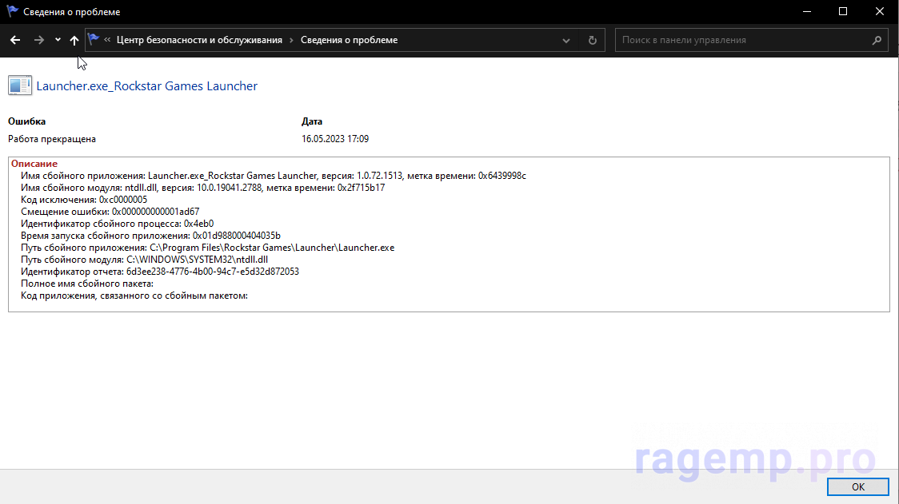Maximize the Сведения о проблеме window
This screenshot has height=504, width=899.
tap(843, 11)
